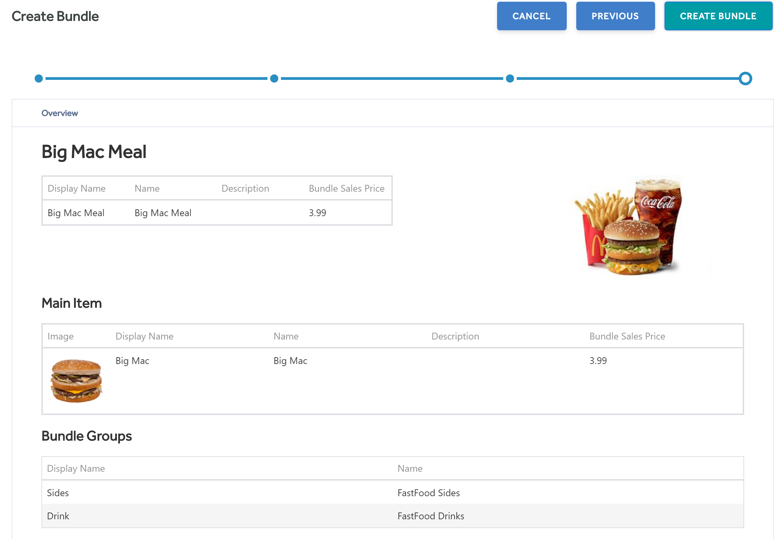Image resolution: width=774 pixels, height=539 pixels.
Task: Click the CANCEL button
Action: (531, 16)
